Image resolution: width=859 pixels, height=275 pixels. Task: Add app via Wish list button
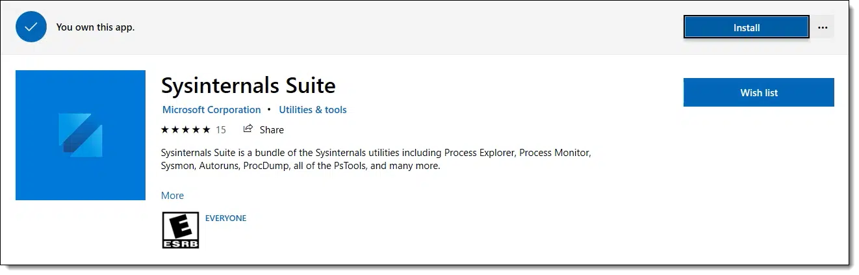pyautogui.click(x=758, y=93)
